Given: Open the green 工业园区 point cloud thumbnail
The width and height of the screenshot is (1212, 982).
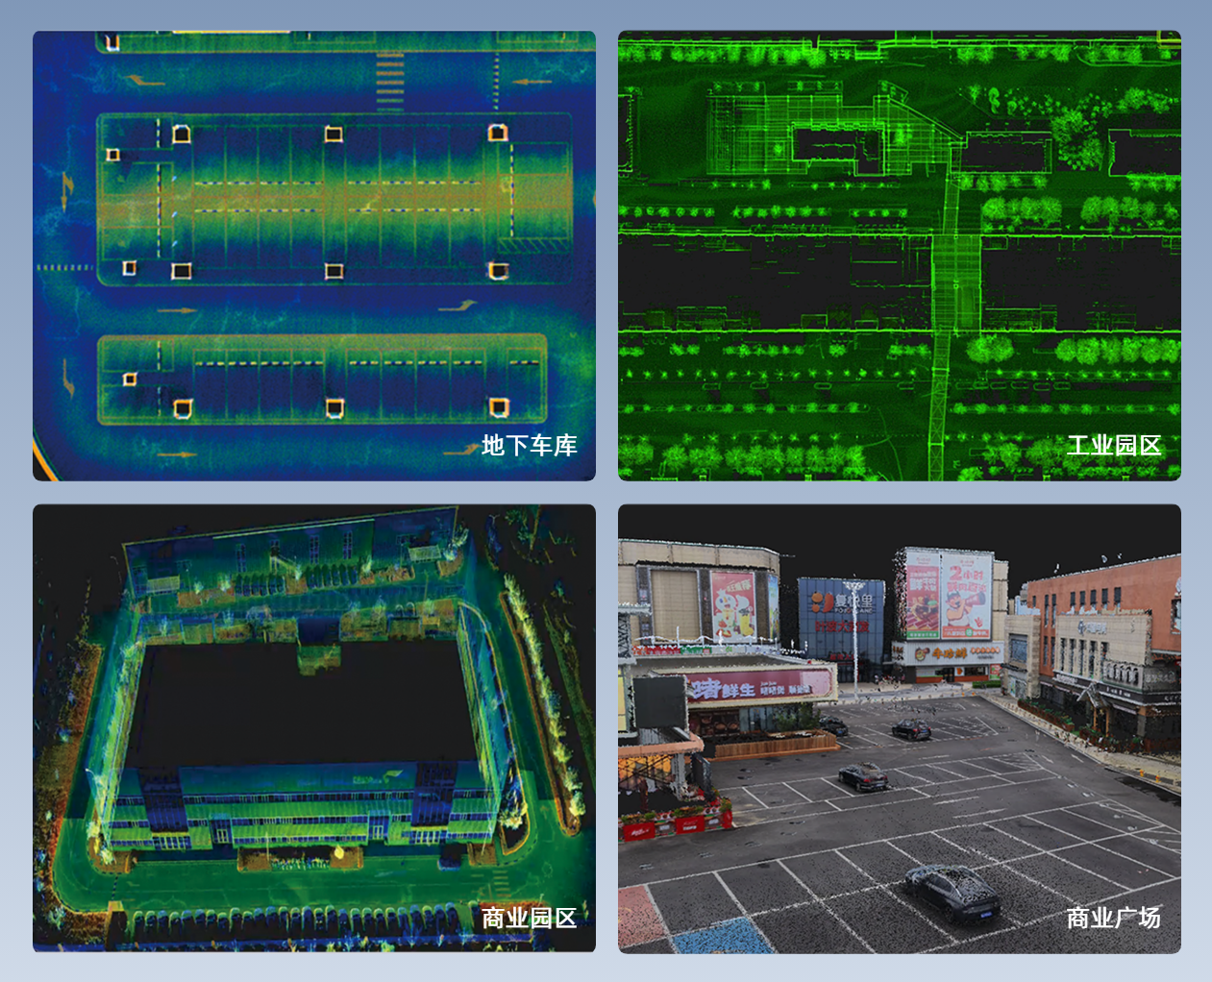Looking at the screenshot, I should coord(899,255).
